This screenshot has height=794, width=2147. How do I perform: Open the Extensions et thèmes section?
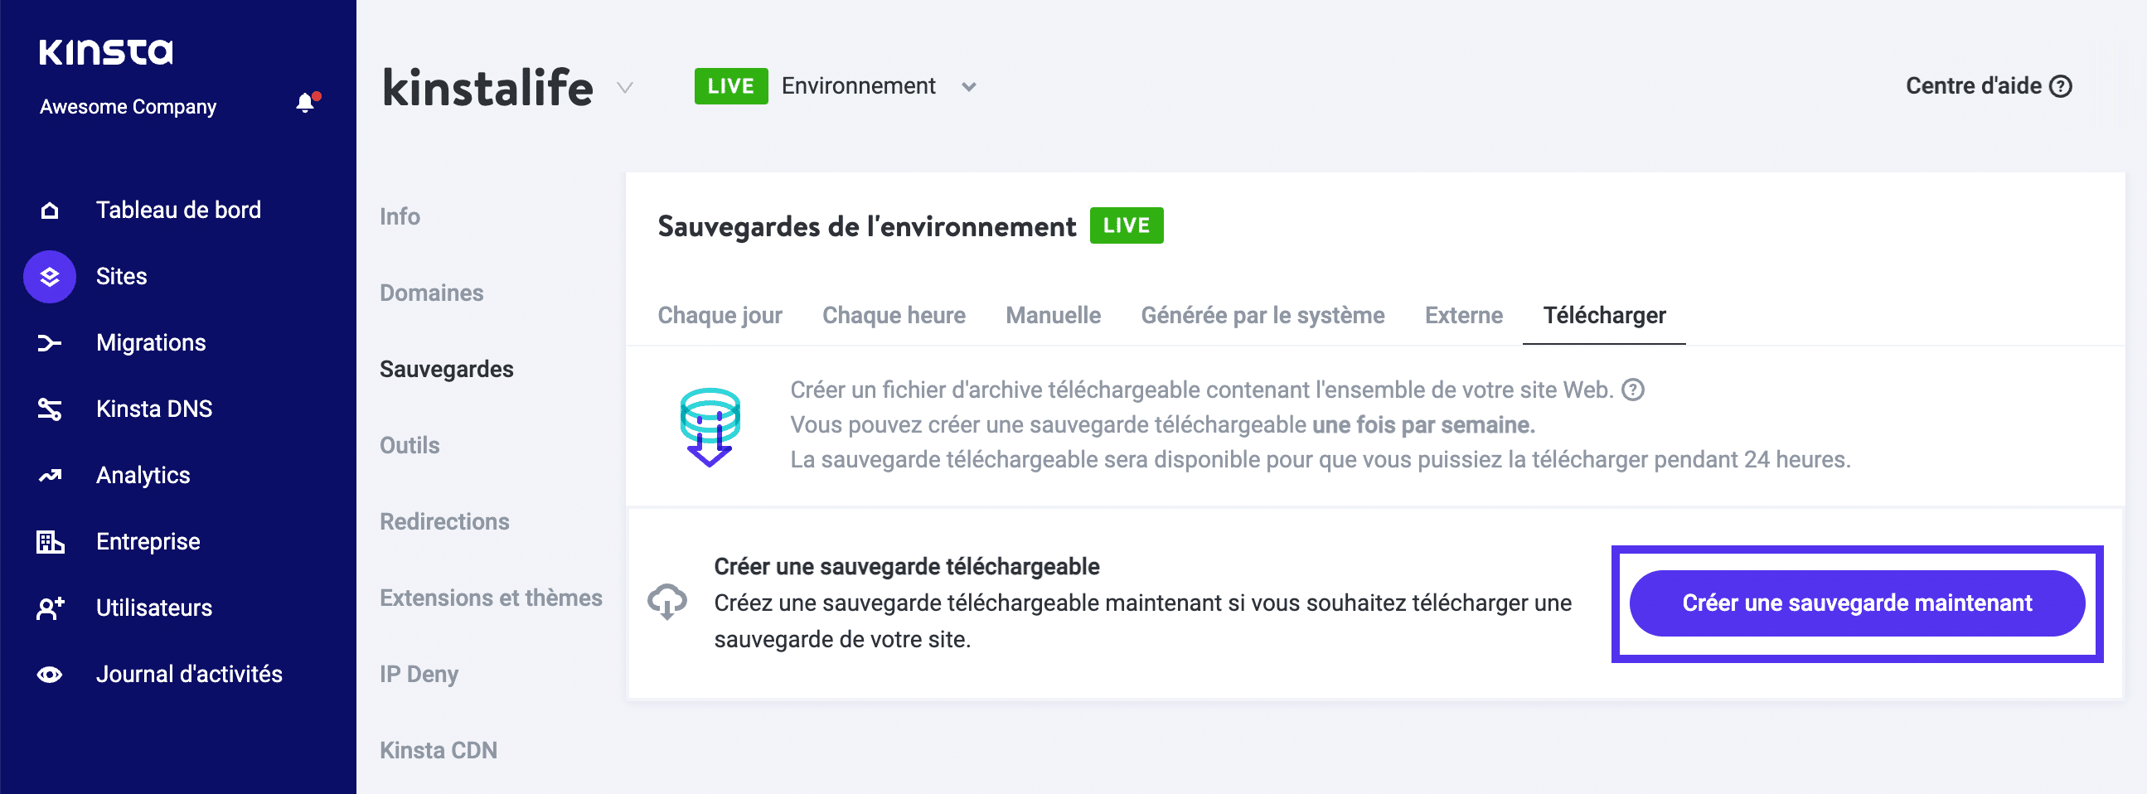coord(491,598)
